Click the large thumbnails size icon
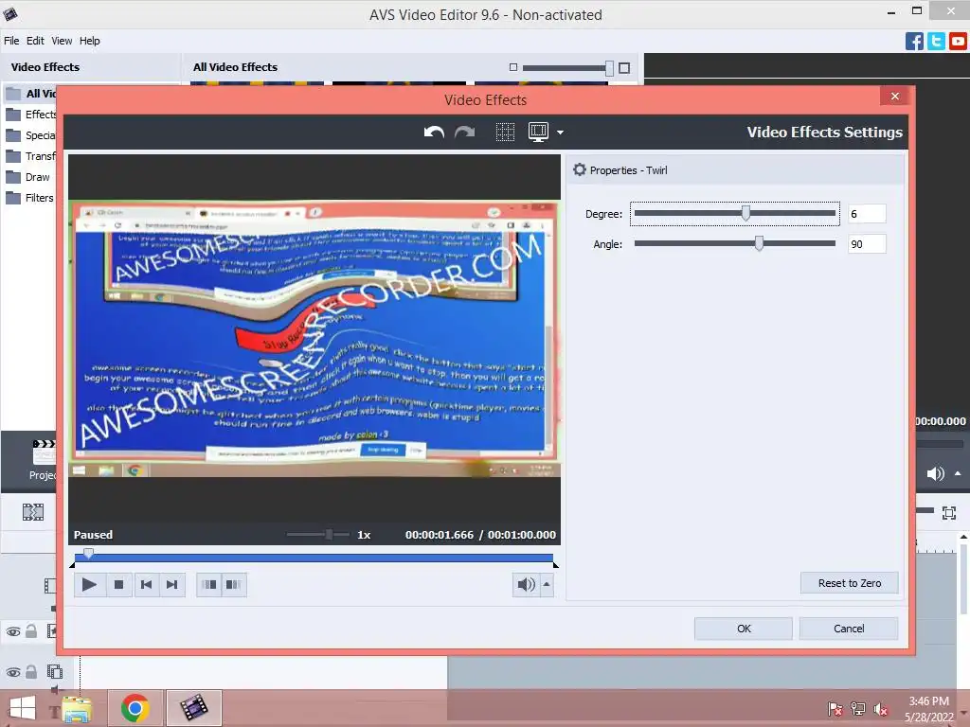 pyautogui.click(x=624, y=68)
